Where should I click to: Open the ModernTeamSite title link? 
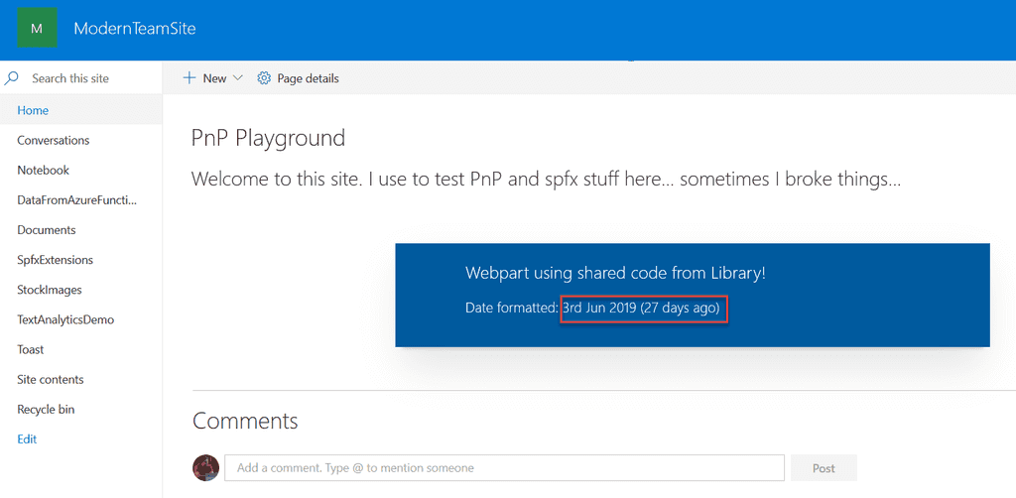coord(135,29)
